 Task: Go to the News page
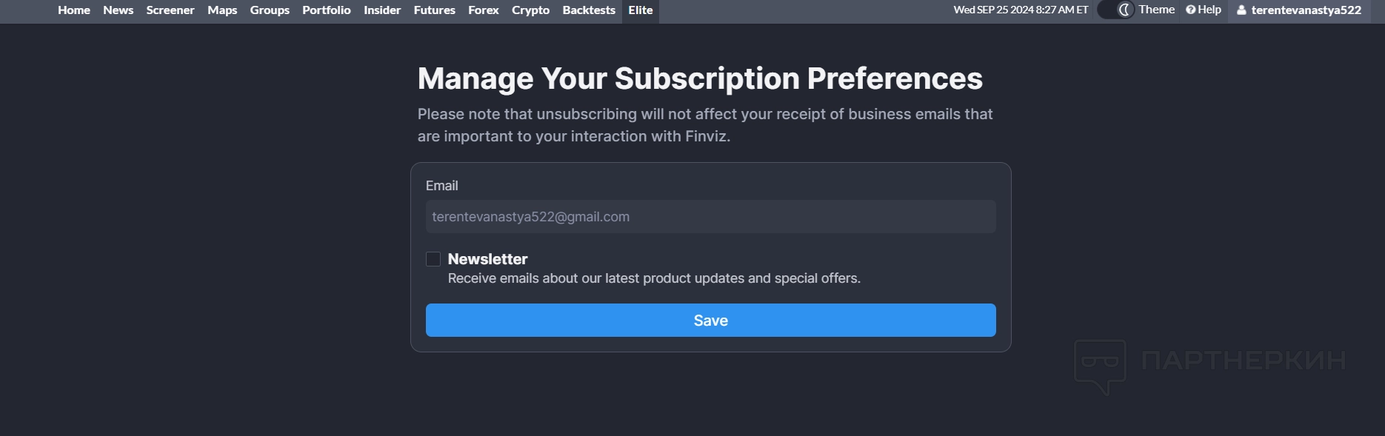[x=119, y=10]
